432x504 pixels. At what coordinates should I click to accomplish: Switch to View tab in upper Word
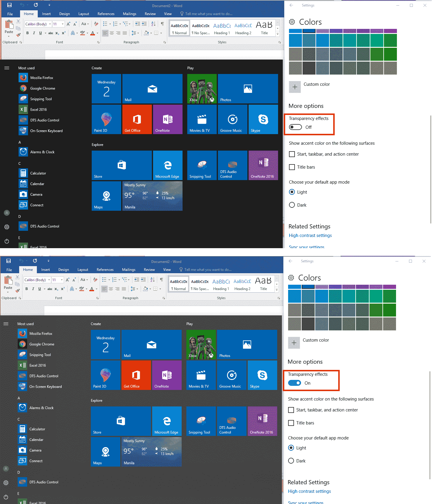[x=168, y=14]
